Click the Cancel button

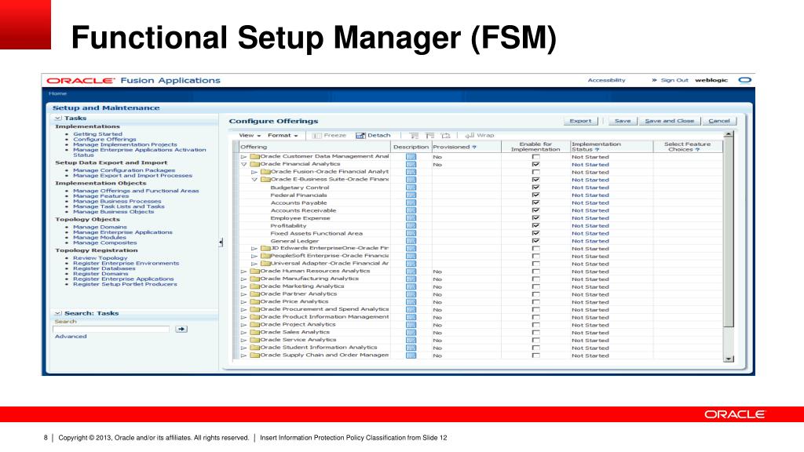pos(719,121)
